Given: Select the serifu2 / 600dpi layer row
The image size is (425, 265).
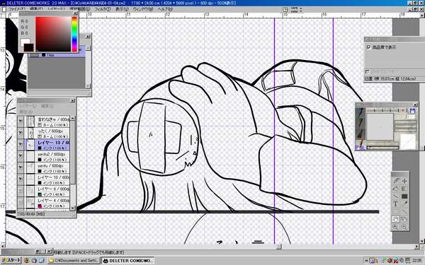Looking at the screenshot, I should tap(44, 157).
